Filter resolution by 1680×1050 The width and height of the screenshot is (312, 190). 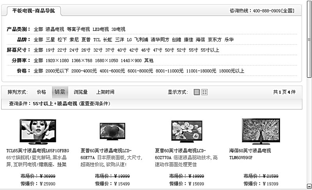(x=106, y=61)
